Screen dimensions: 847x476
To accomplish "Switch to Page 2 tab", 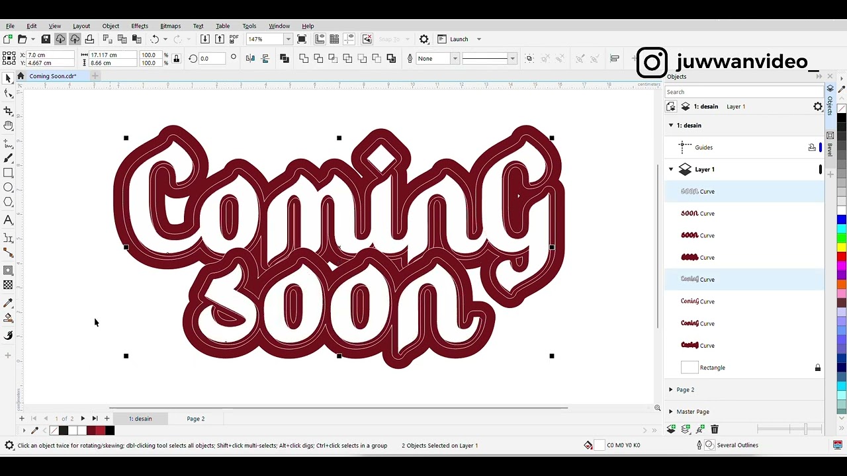I will click(x=195, y=418).
